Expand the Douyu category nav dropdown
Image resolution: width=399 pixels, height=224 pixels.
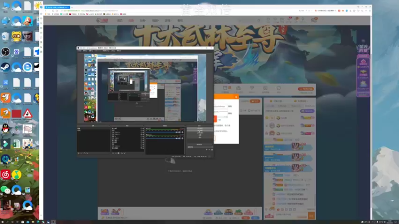point(143,20)
